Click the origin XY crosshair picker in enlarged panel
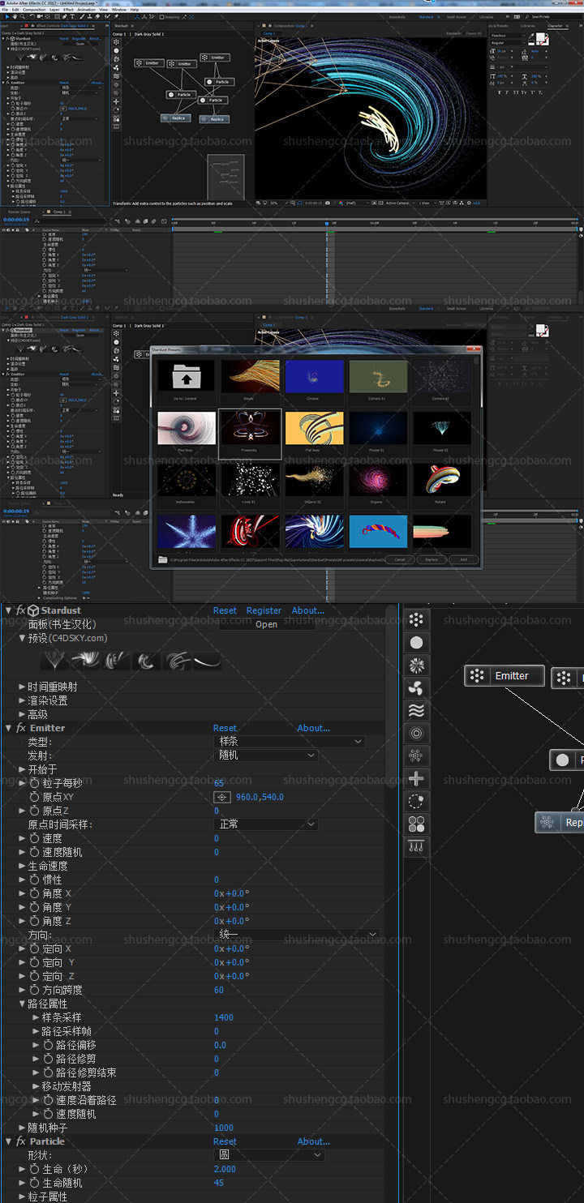This screenshot has width=584, height=1203. pyautogui.click(x=222, y=797)
